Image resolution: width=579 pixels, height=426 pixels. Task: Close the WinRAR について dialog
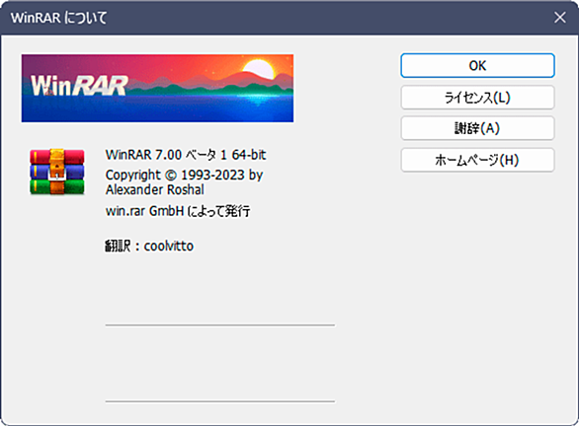(560, 18)
